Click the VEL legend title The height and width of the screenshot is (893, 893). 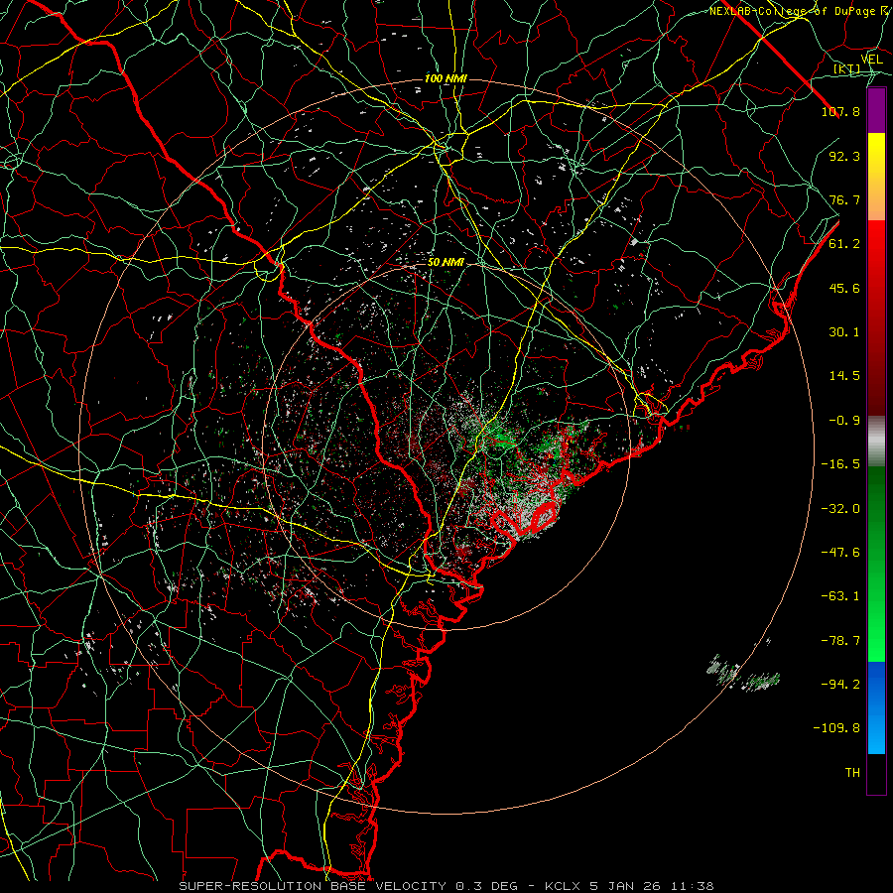coord(871,60)
